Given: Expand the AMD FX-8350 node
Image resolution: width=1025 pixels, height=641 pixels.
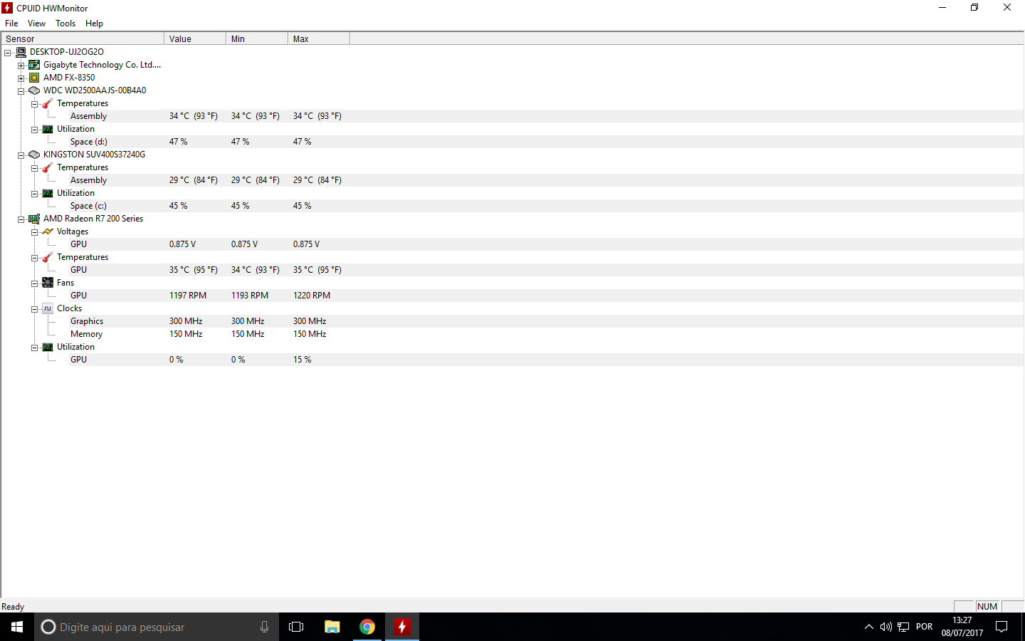Looking at the screenshot, I should [x=21, y=78].
